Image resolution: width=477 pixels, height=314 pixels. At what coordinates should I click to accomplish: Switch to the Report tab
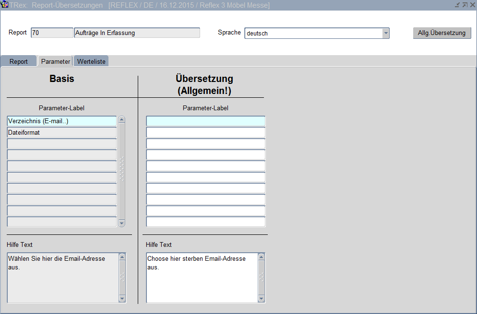[19, 61]
